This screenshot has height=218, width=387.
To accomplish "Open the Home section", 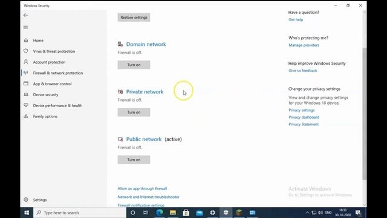I will tap(38, 41).
